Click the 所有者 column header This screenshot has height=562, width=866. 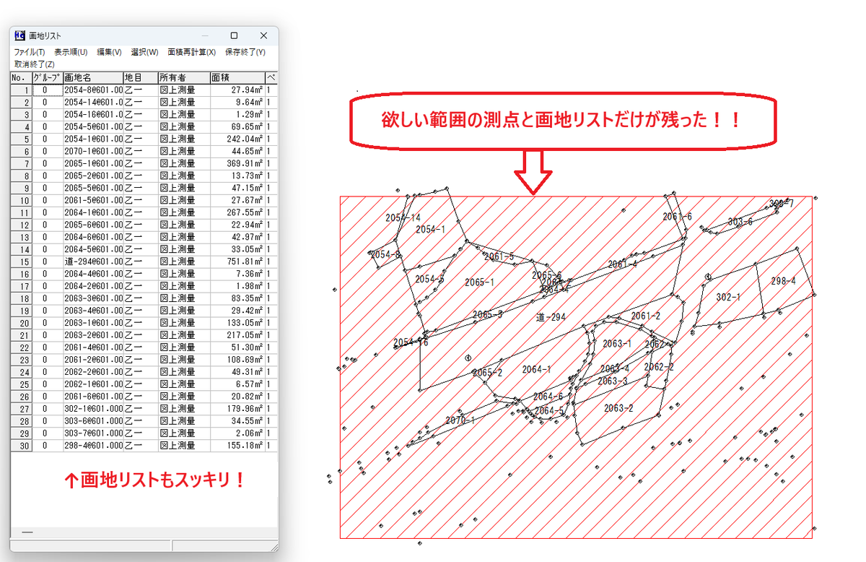[184, 77]
